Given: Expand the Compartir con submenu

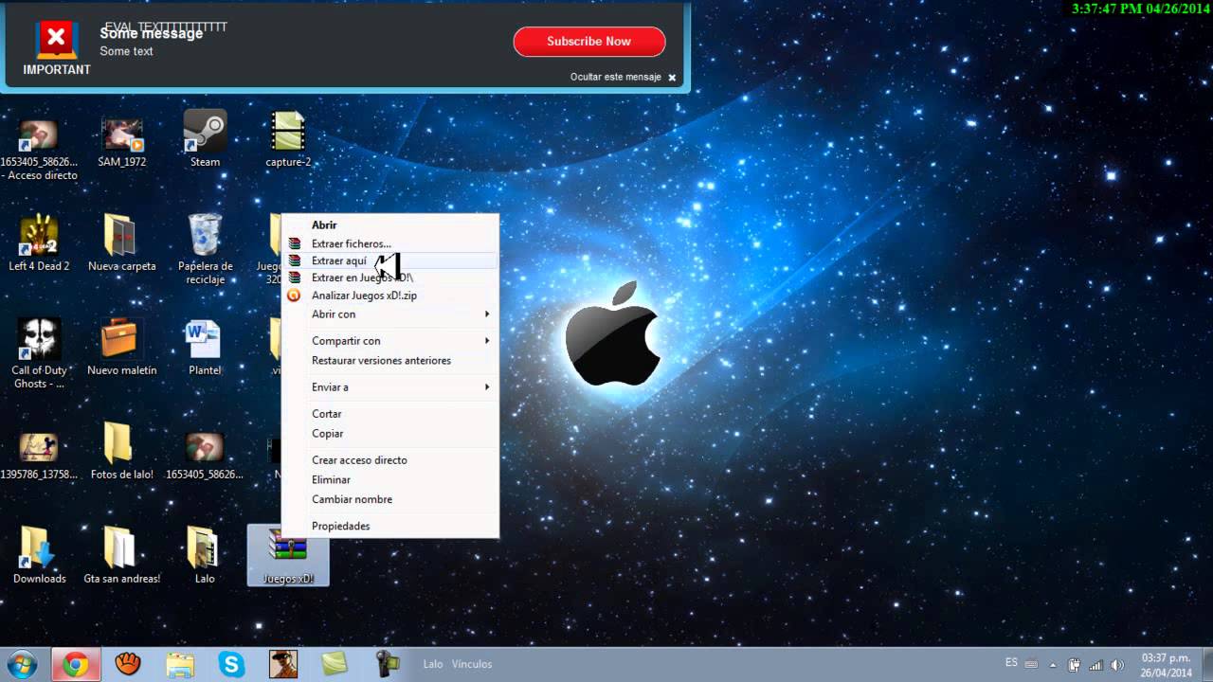Looking at the screenshot, I should 390,341.
